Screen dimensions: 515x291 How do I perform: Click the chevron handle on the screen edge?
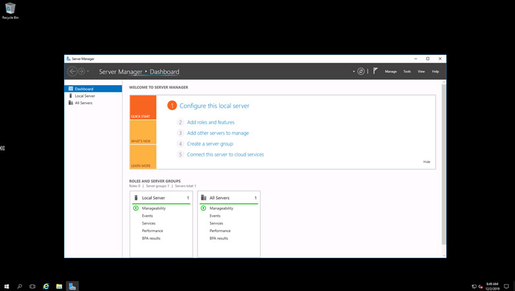(x=2, y=148)
